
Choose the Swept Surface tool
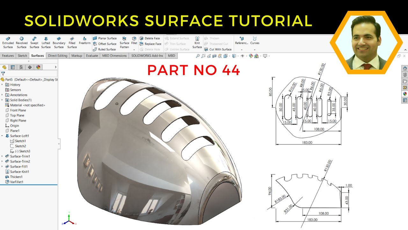pyautogui.click(x=34, y=43)
